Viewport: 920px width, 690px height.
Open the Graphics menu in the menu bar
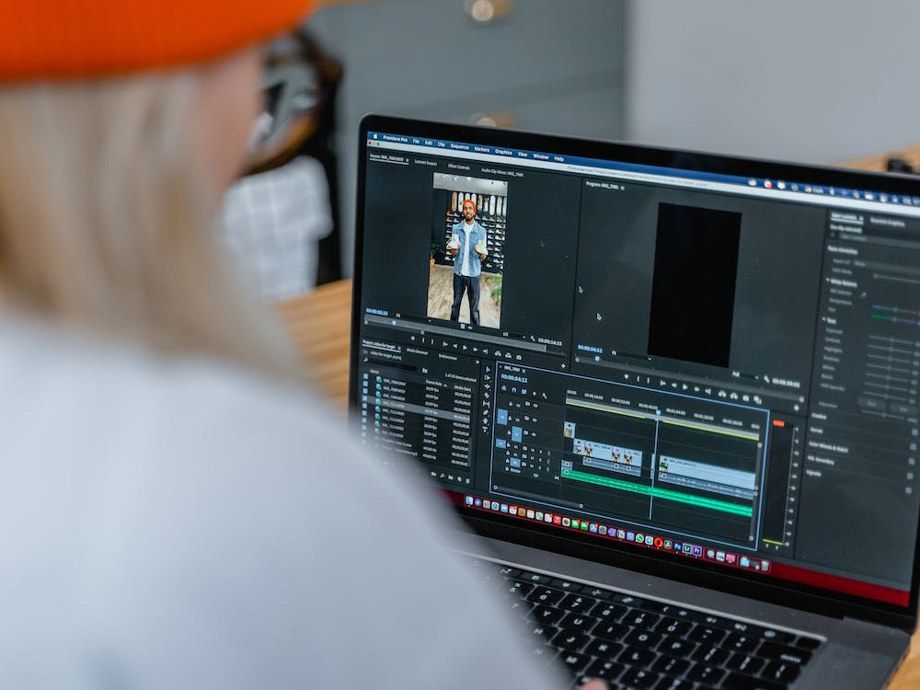pyautogui.click(x=503, y=151)
